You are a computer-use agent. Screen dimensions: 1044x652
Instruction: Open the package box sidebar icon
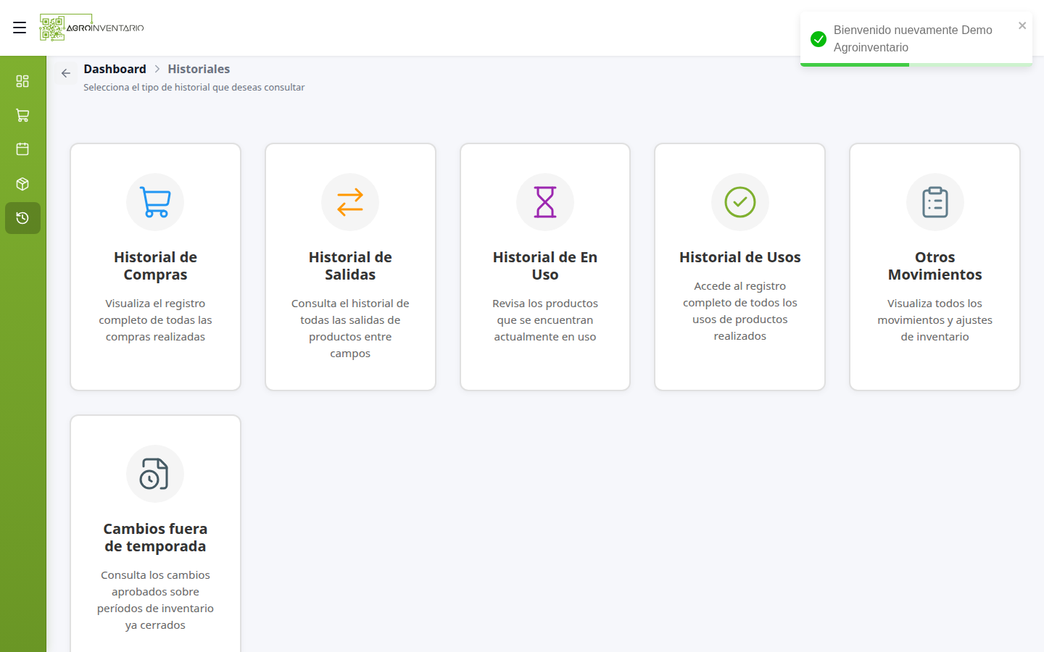click(x=22, y=184)
